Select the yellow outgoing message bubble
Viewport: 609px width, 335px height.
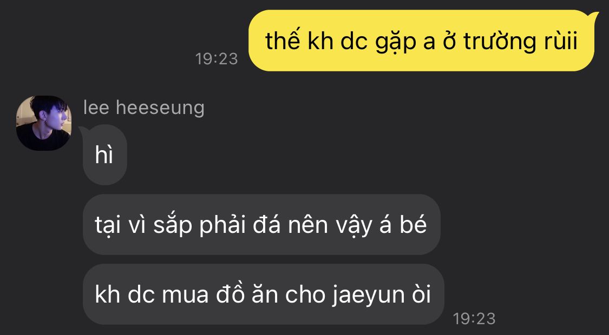click(421, 41)
